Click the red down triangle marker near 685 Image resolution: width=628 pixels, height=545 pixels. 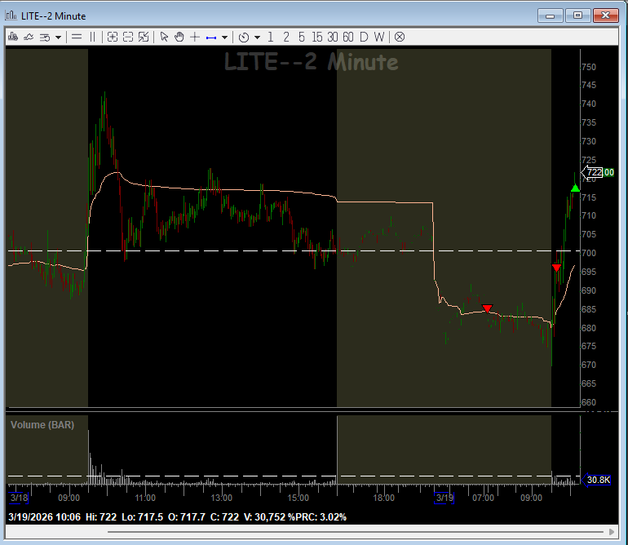click(487, 308)
